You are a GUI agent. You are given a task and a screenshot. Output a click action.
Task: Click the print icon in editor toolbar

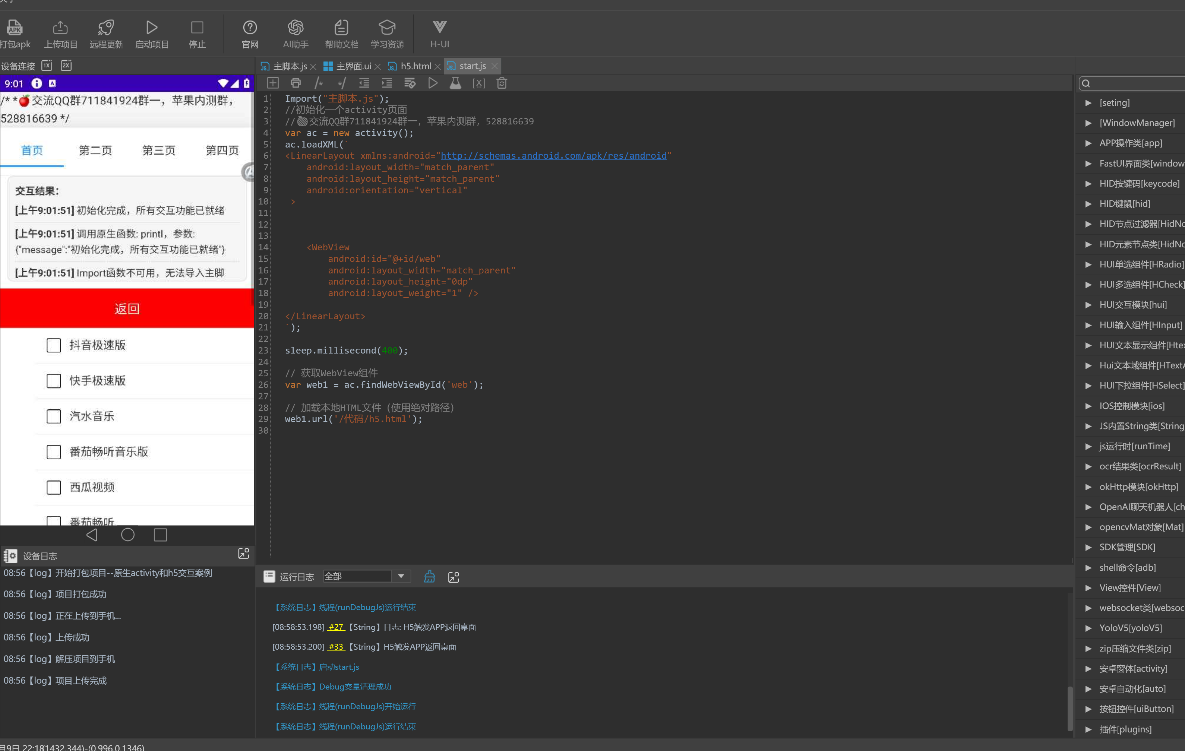pyautogui.click(x=295, y=83)
